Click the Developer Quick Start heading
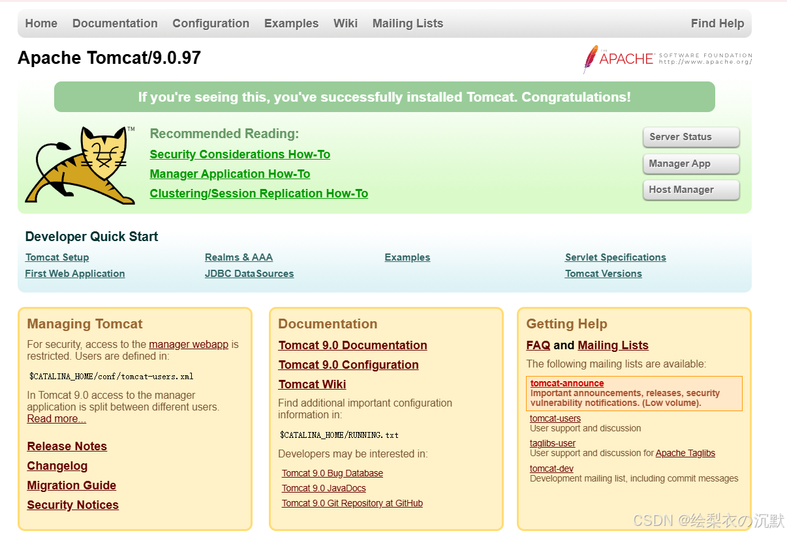Image resolution: width=787 pixels, height=533 pixels. [91, 237]
